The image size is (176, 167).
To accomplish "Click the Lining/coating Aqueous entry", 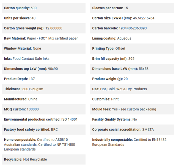I will [132, 38].
